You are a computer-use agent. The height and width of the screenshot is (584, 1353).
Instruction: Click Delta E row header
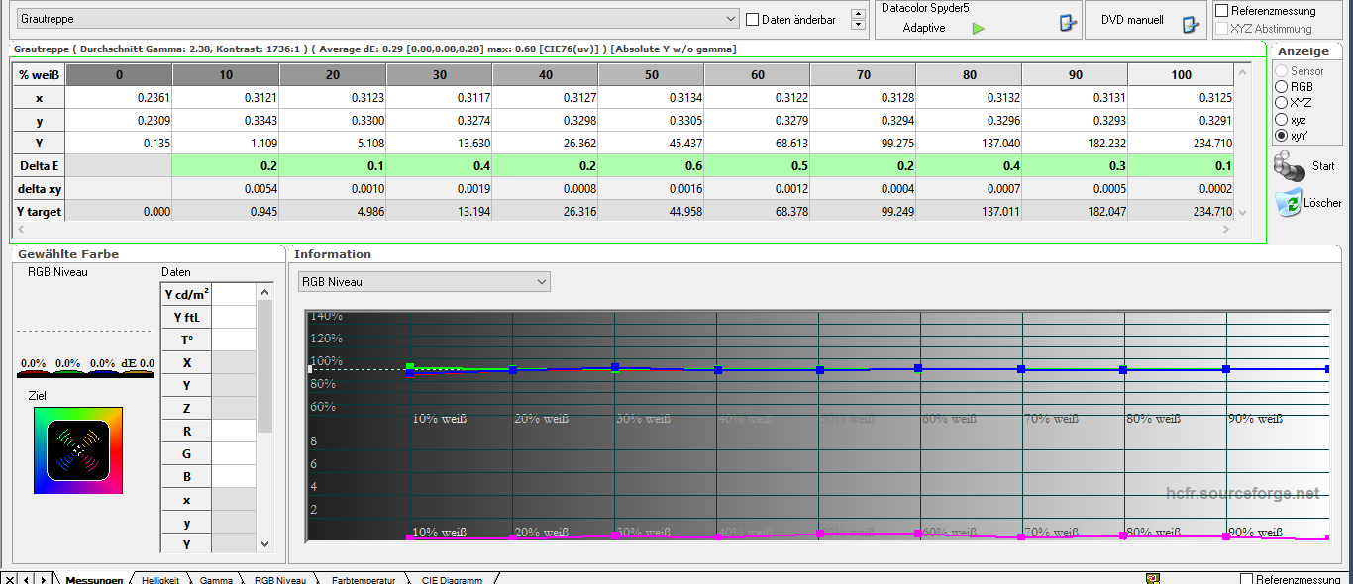click(x=39, y=165)
